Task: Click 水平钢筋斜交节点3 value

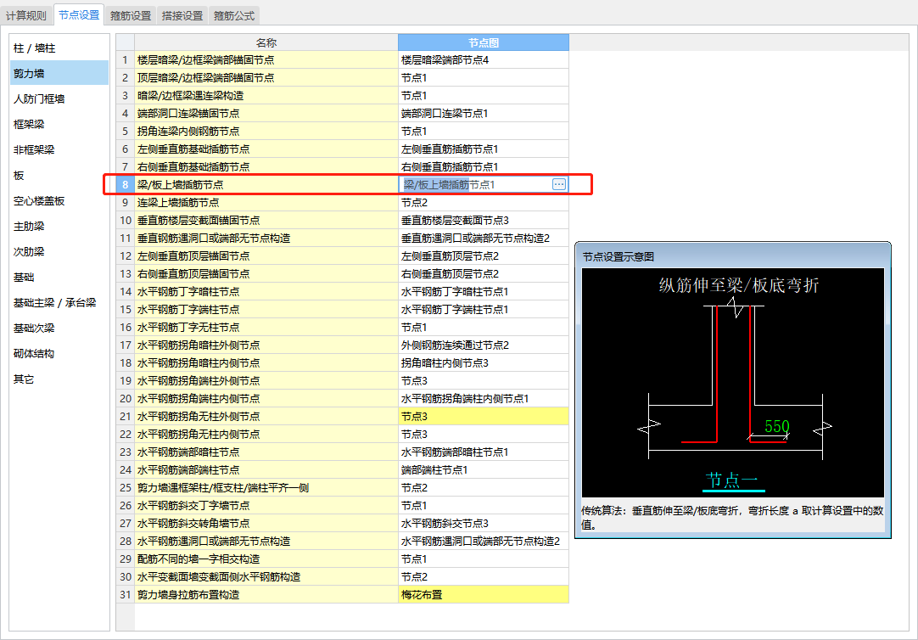Action: pyautogui.click(x=484, y=524)
